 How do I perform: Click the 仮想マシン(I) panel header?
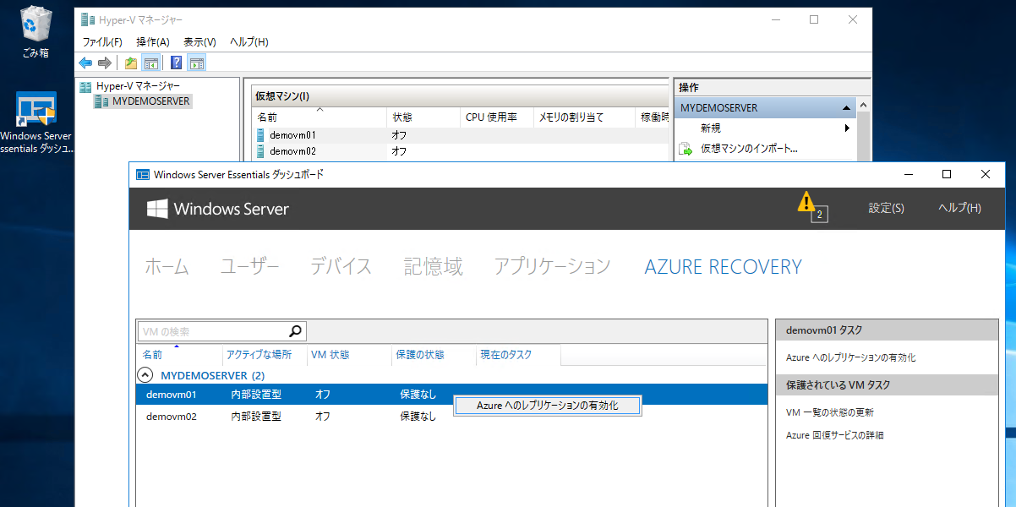(x=460, y=95)
